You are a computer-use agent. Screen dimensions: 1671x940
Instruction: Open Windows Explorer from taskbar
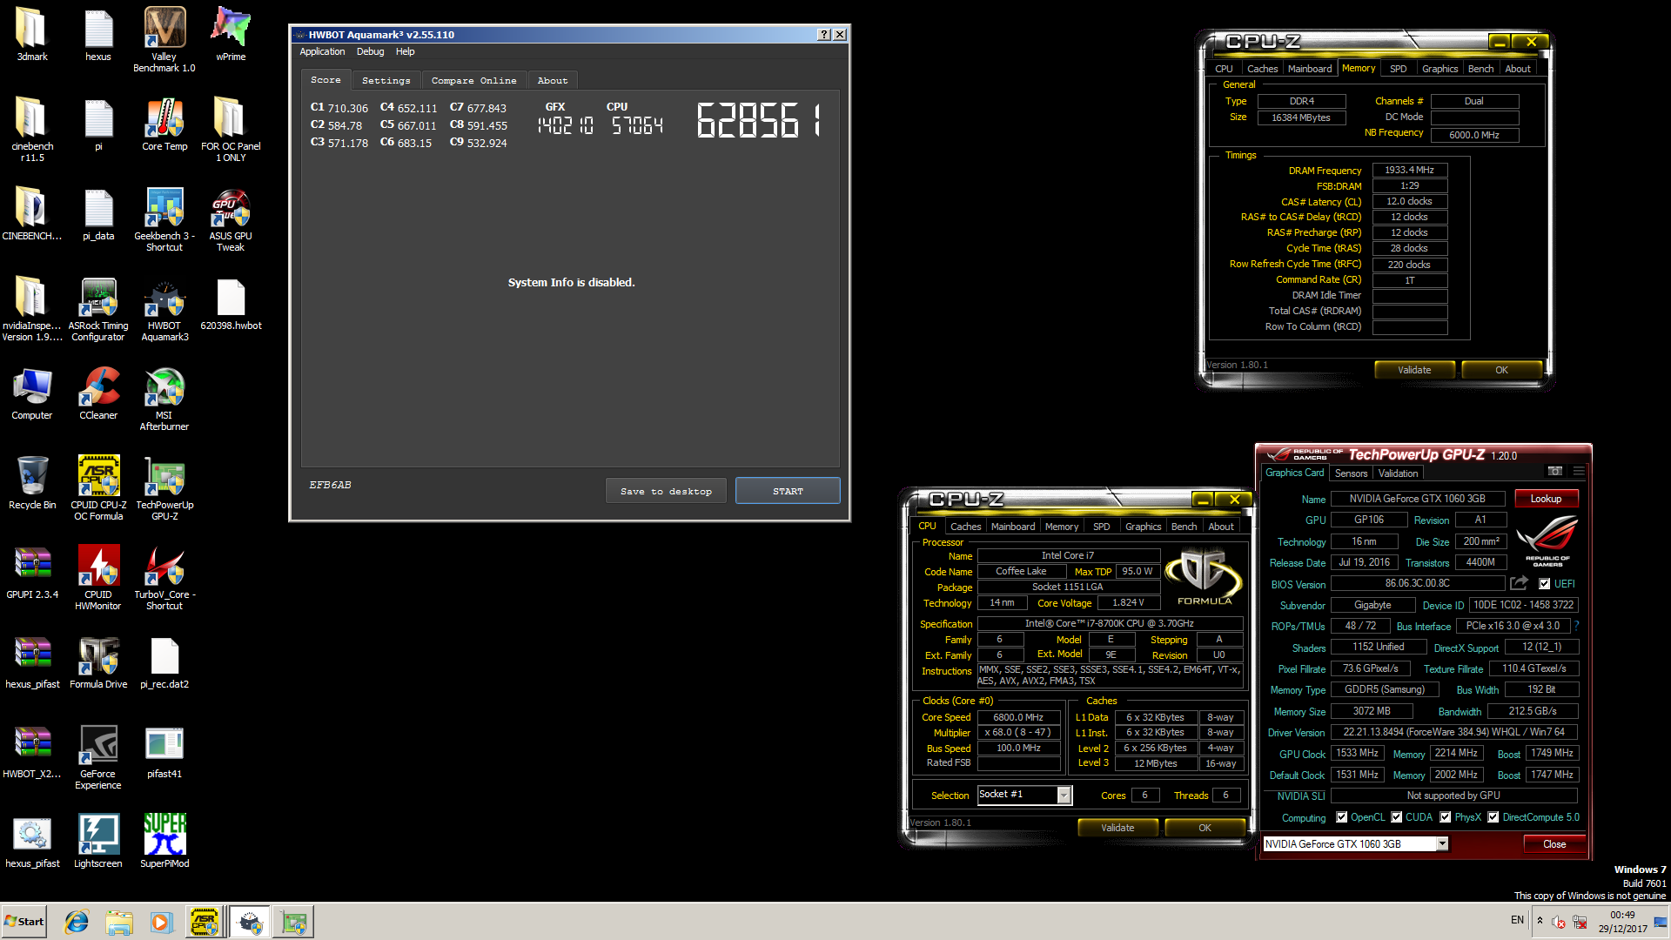pyautogui.click(x=119, y=922)
